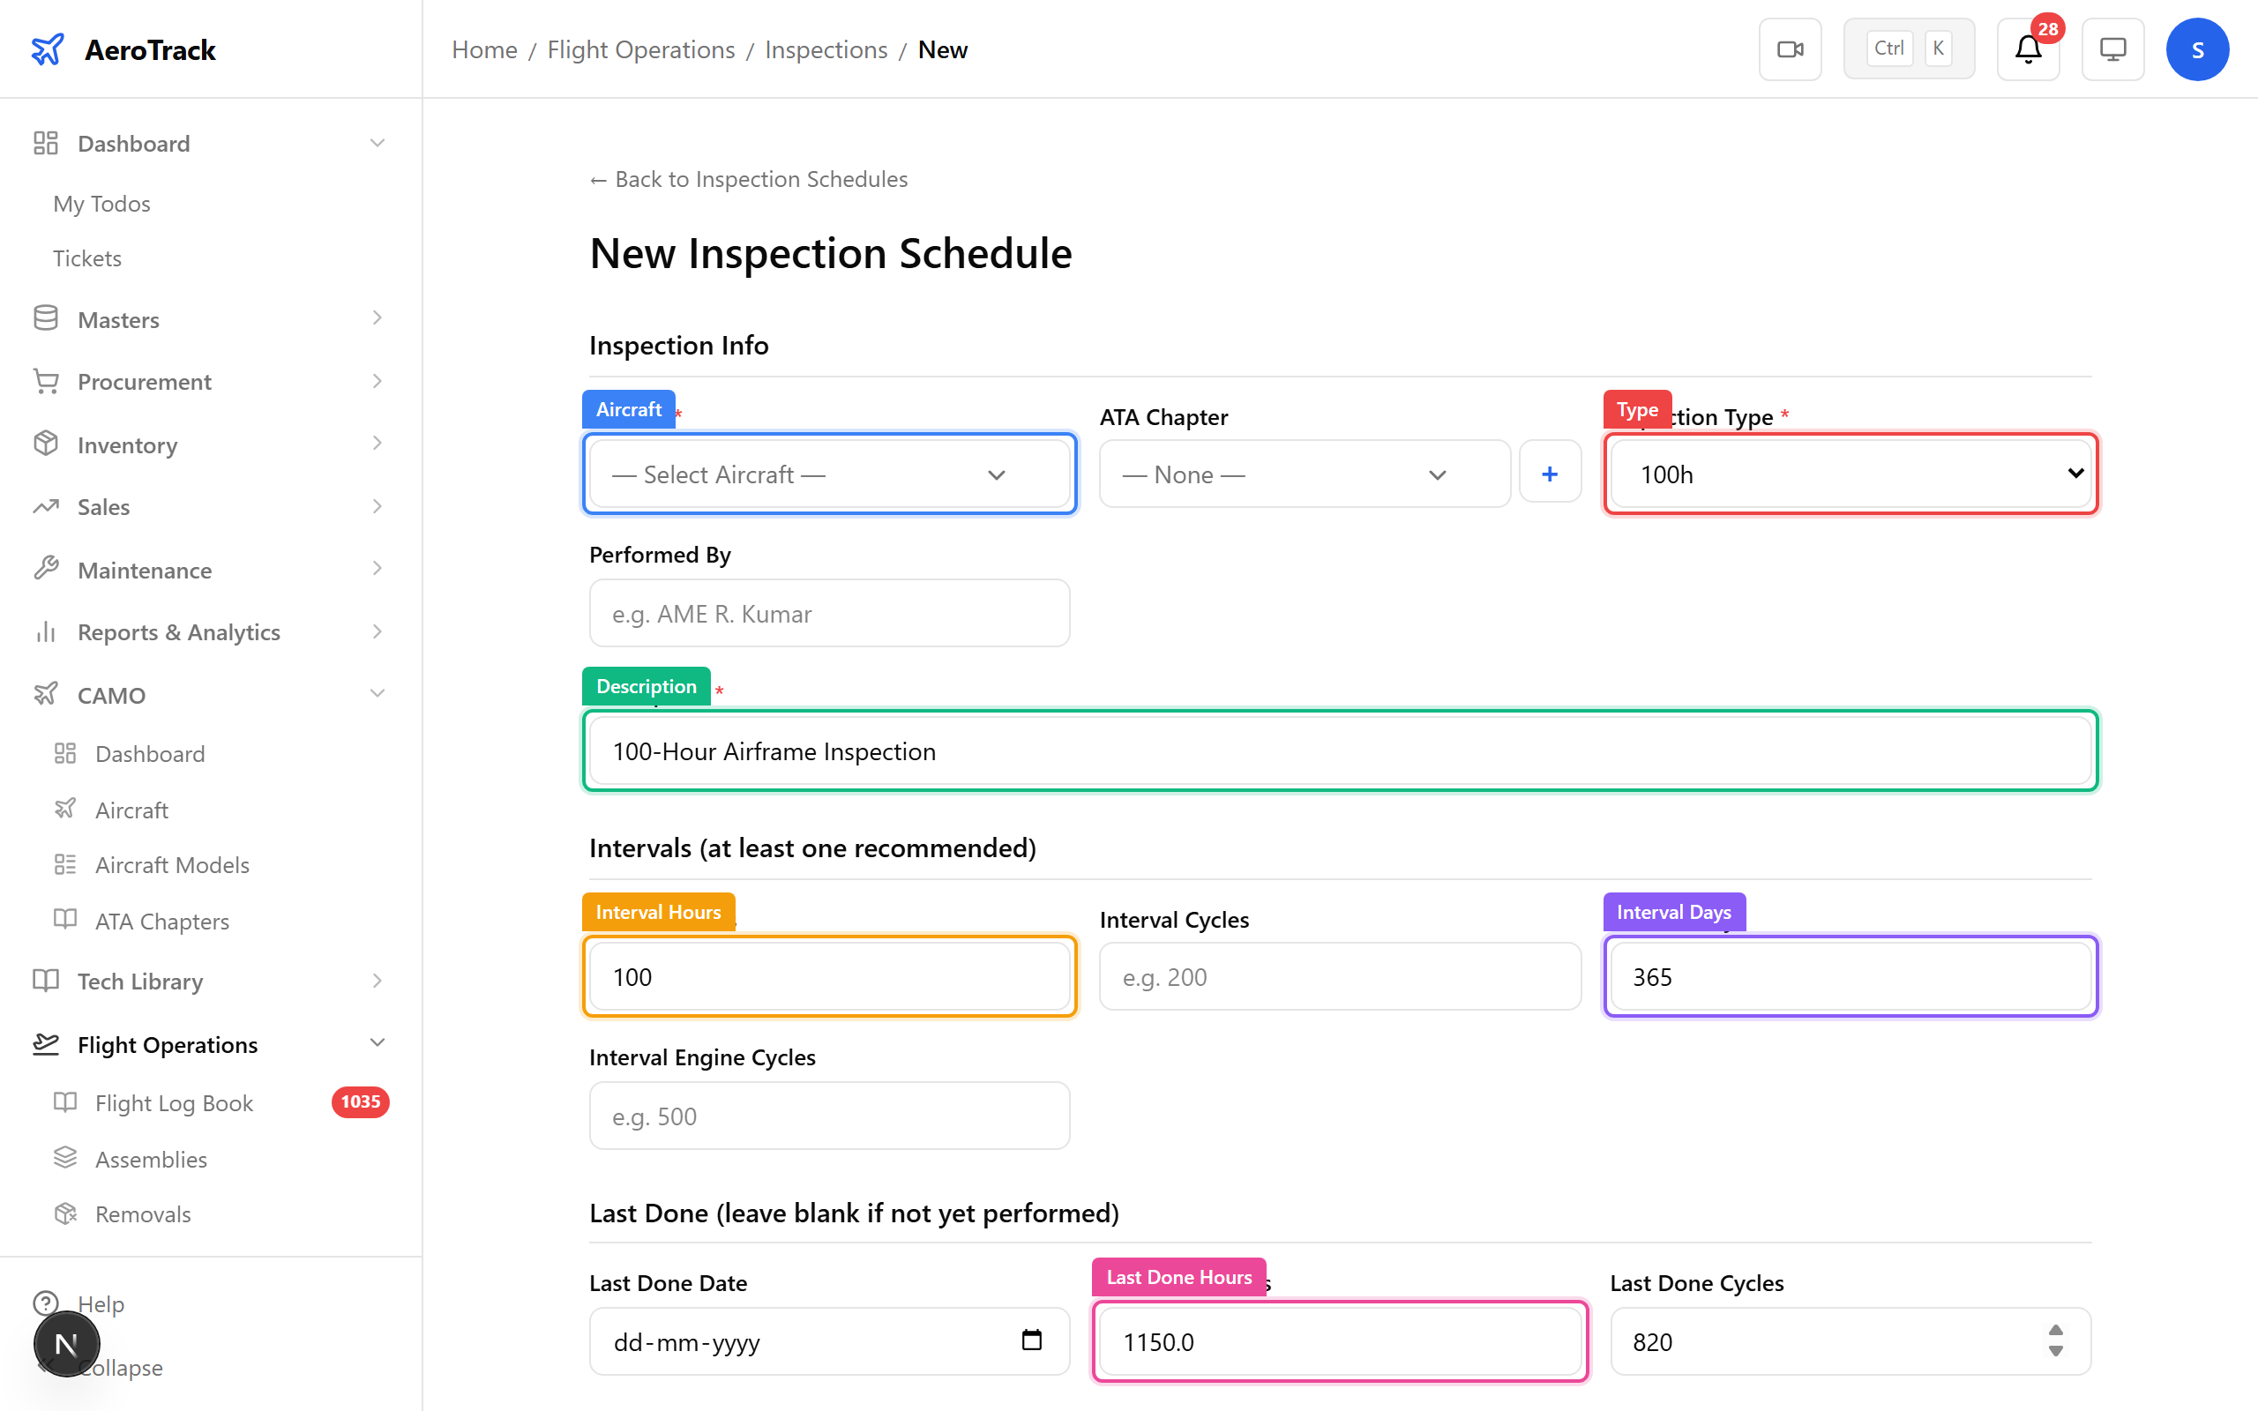The image size is (2258, 1411).
Task: Open the Last Done Date calendar picker
Action: [x=1031, y=1340]
